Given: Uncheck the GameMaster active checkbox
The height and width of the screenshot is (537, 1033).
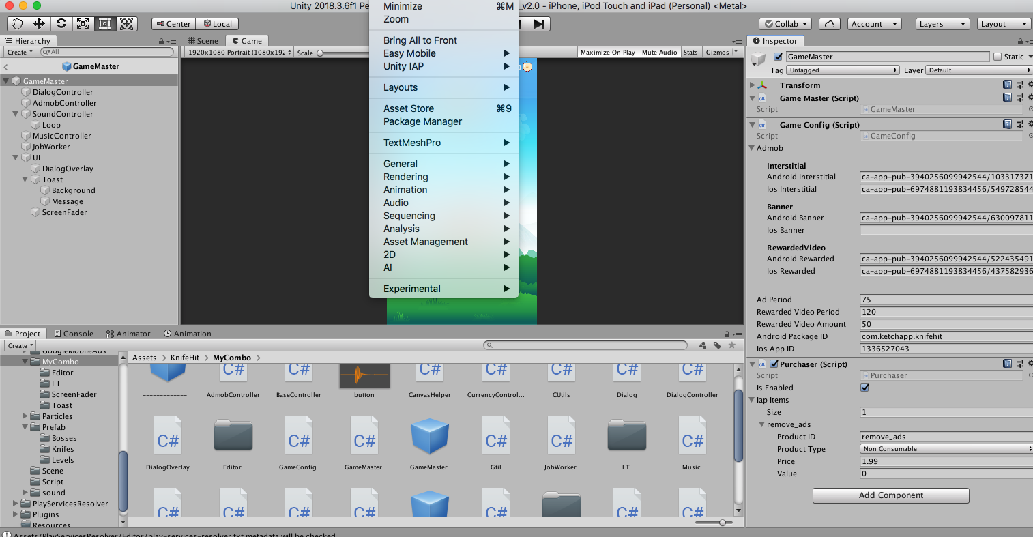Looking at the screenshot, I should click(x=778, y=57).
